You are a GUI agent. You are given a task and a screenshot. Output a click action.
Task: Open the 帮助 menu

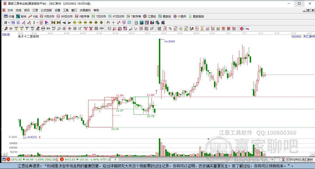coord(96,10)
